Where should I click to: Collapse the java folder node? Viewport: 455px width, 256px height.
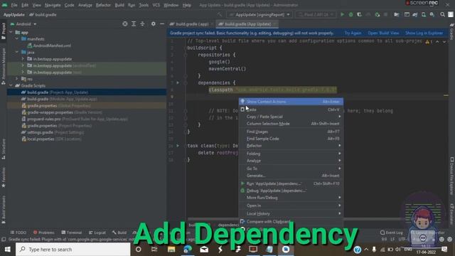coord(17,52)
